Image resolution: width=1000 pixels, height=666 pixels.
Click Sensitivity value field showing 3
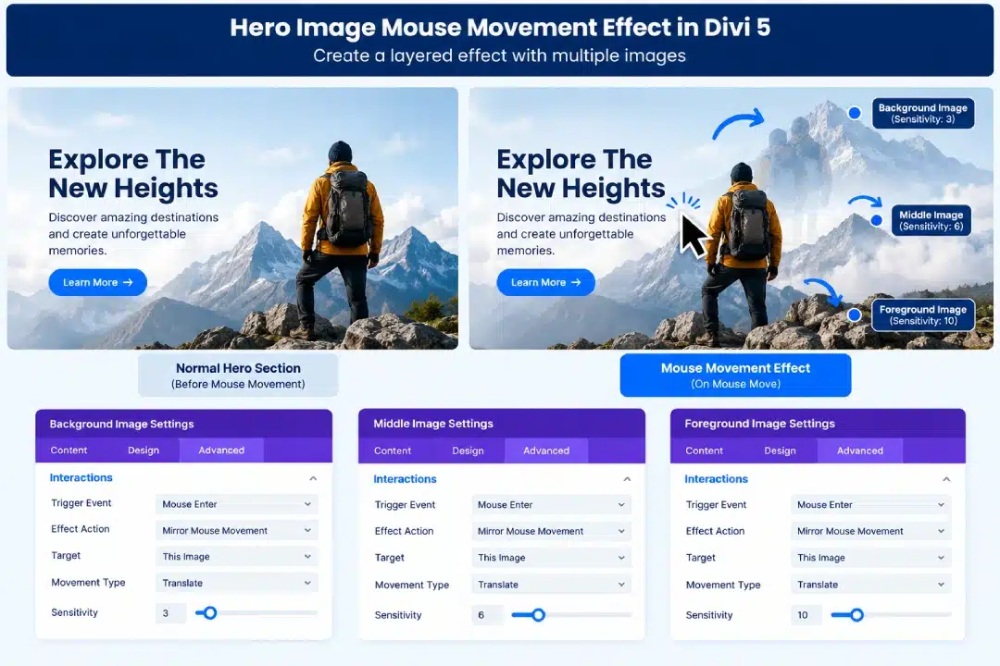pos(170,613)
